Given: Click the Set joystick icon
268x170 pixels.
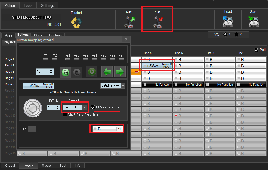Looking at the screenshot, I should [x=158, y=22].
